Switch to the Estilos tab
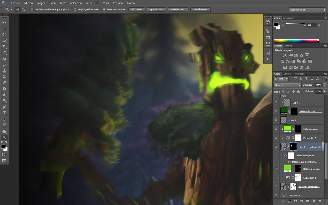 pyautogui.click(x=289, y=46)
